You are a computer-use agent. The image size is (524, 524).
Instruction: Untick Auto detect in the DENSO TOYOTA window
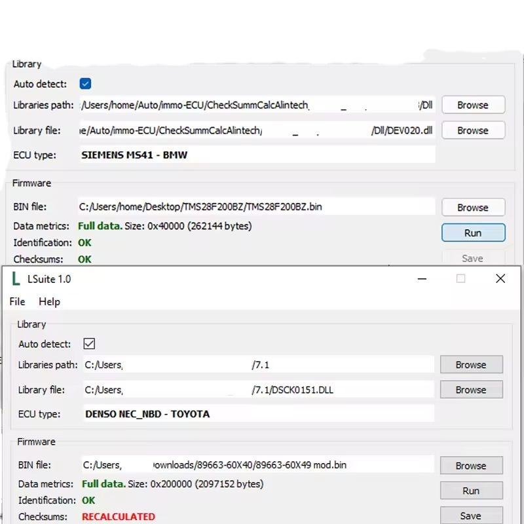tap(89, 343)
